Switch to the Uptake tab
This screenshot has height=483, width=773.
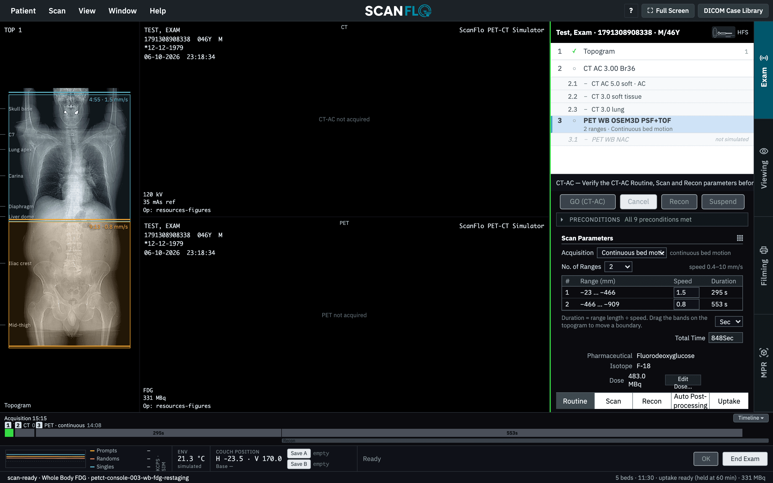coord(729,401)
